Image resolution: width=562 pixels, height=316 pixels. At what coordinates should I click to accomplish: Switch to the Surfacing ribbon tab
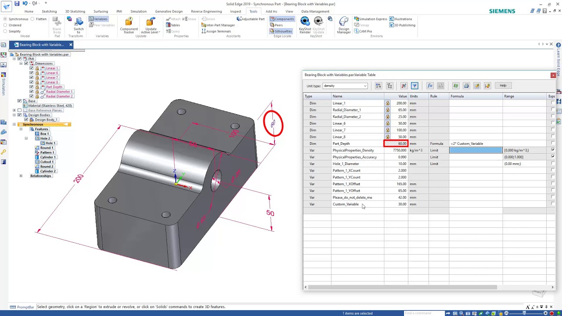point(101,11)
